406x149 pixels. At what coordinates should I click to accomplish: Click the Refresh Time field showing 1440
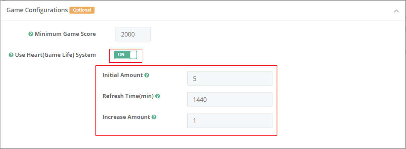point(230,99)
